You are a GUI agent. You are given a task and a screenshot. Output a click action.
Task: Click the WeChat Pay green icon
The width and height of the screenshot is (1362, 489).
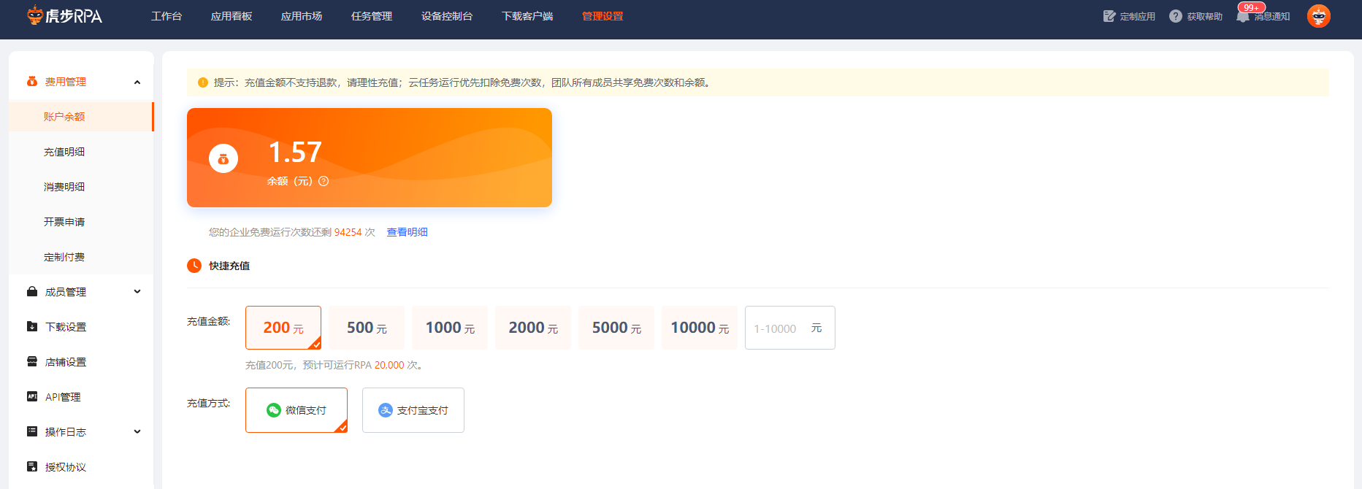(x=274, y=410)
